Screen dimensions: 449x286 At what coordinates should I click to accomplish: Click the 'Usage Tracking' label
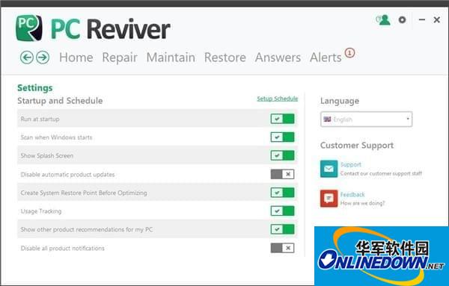[41, 211]
